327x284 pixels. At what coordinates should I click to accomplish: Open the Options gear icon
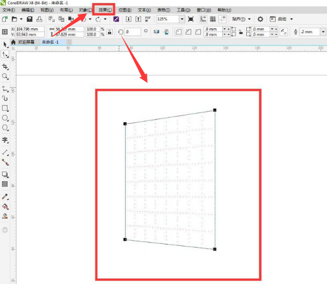(x=260, y=19)
